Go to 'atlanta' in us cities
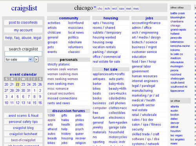Screen dimensions: 196x146 point(174,107)
